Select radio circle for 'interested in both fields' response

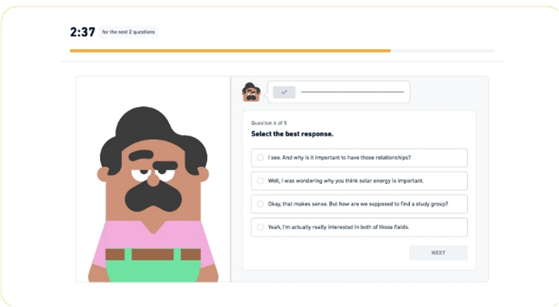[x=260, y=227]
